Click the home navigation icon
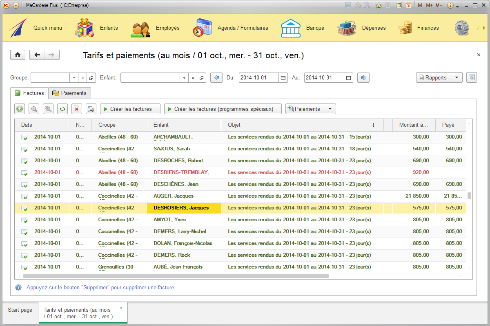 pyautogui.click(x=18, y=55)
